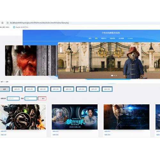Viewport: 160px width, 160px height.
Task: Open the 个人中心 nav item
Action: [130, 38]
